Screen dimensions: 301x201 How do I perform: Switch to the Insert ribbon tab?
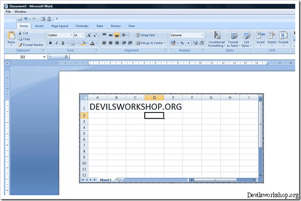tap(39, 26)
